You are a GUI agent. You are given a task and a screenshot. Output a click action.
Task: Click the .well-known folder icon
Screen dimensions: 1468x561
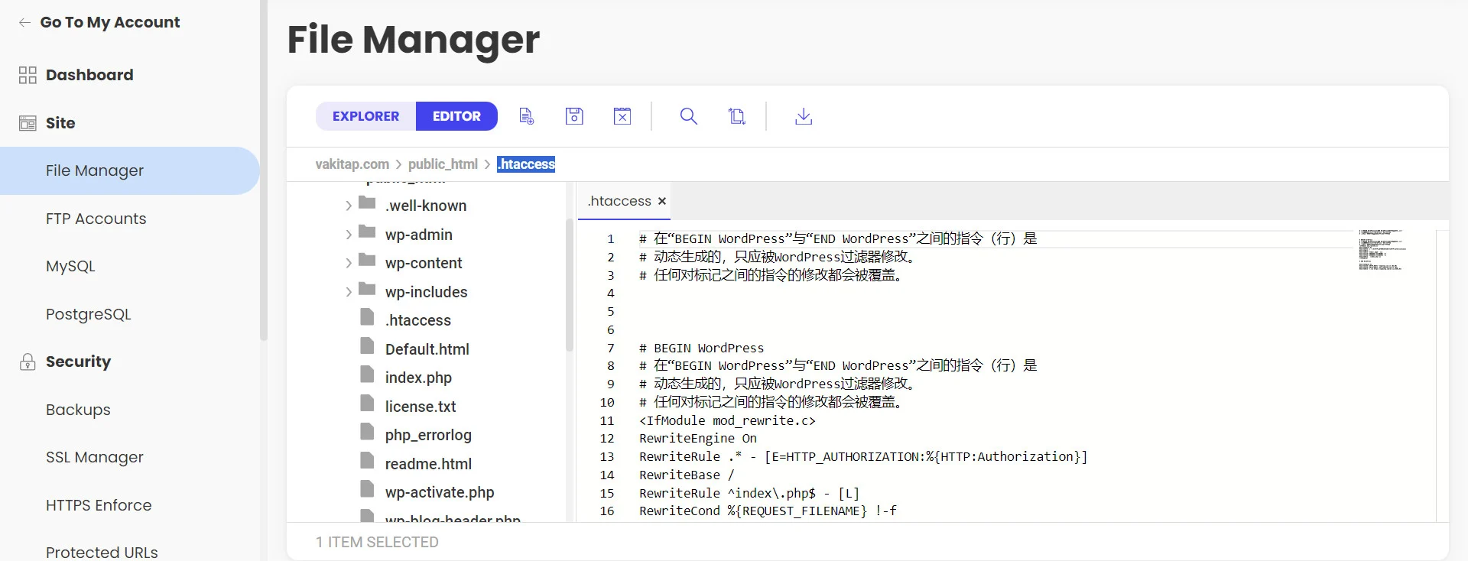click(x=367, y=203)
